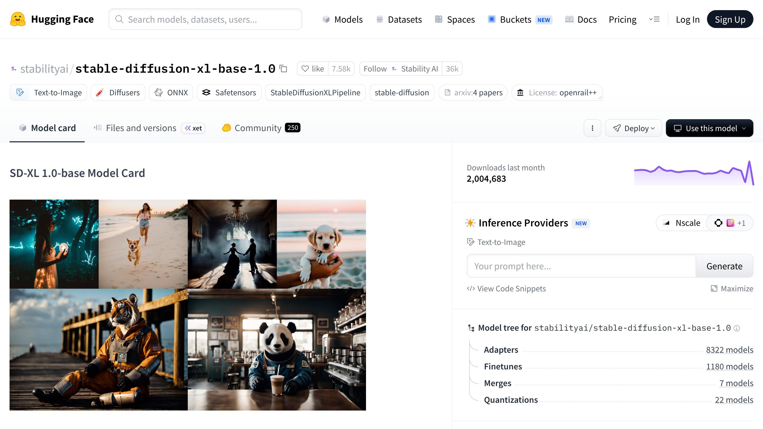Viewport: 763px width, 429px height.
Task: Click the copy model name icon
Action: tap(283, 69)
